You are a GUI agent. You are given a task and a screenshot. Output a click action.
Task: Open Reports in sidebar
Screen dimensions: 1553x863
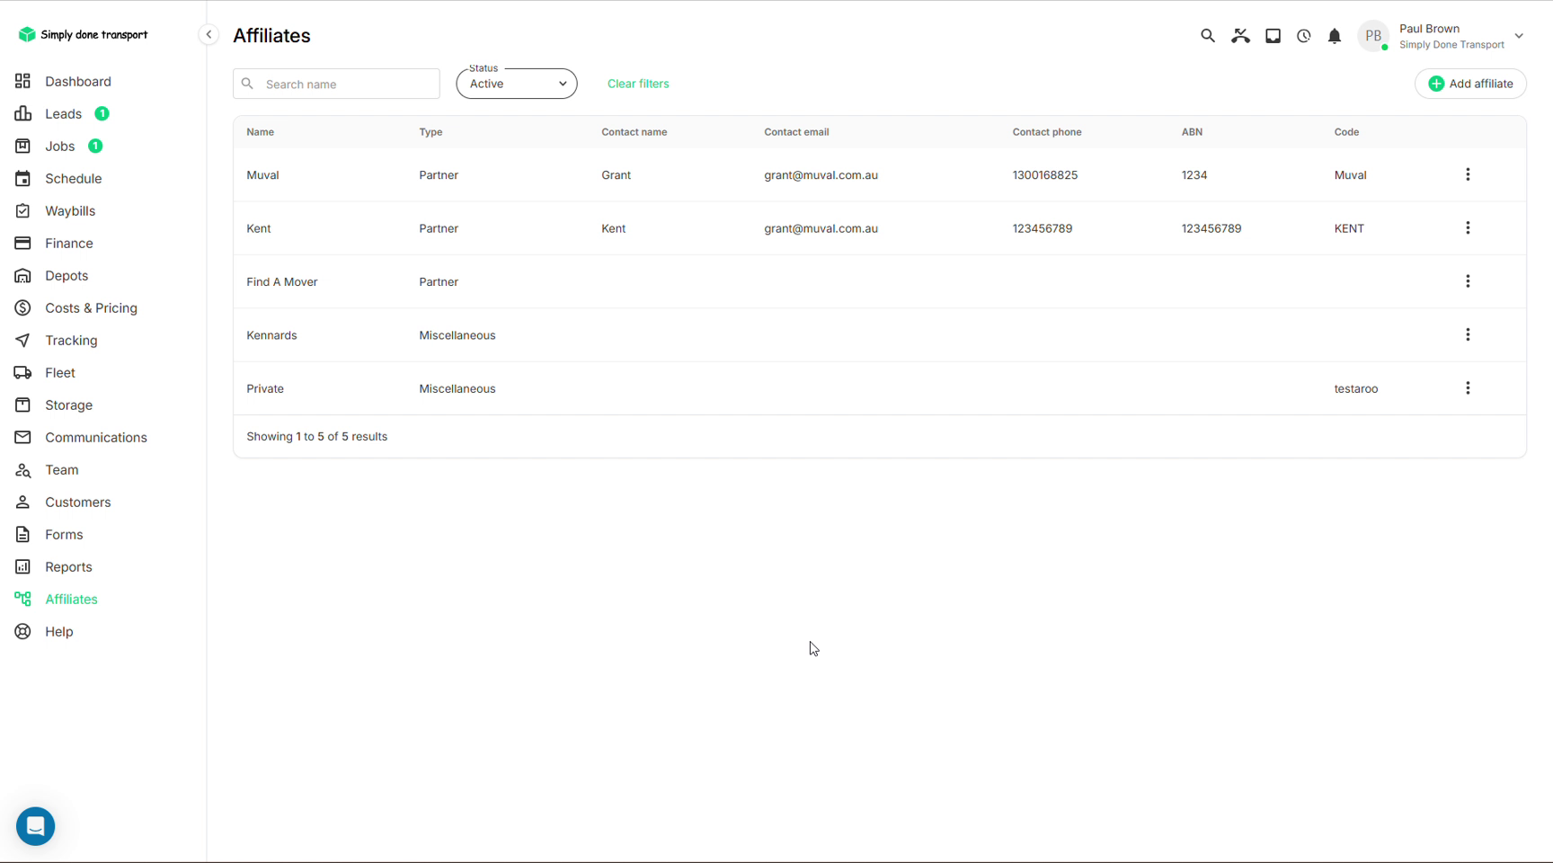68,566
